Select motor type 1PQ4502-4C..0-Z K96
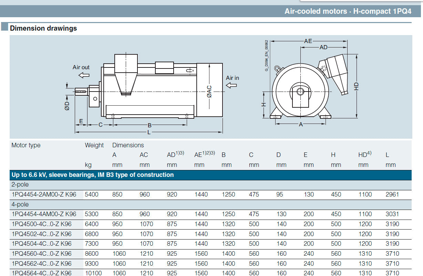 tap(42, 234)
